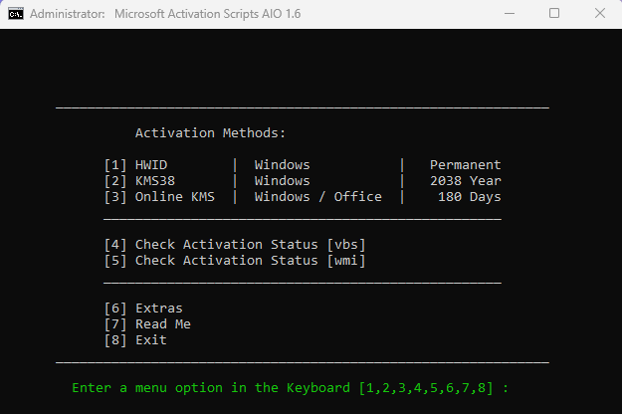Click the '2038 Year' validity text

[x=466, y=181]
